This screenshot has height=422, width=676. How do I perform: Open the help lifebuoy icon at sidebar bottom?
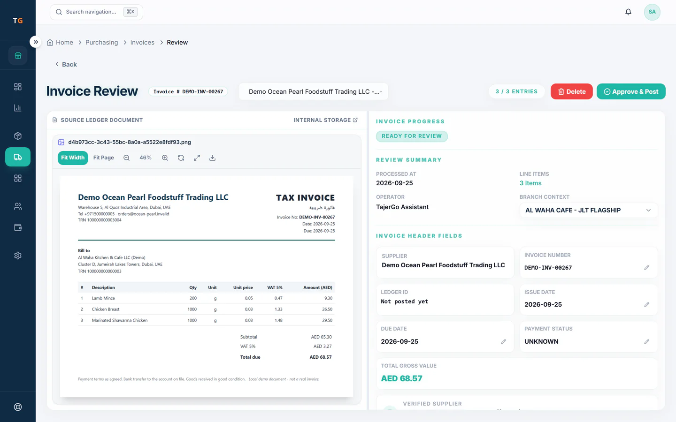[18, 407]
